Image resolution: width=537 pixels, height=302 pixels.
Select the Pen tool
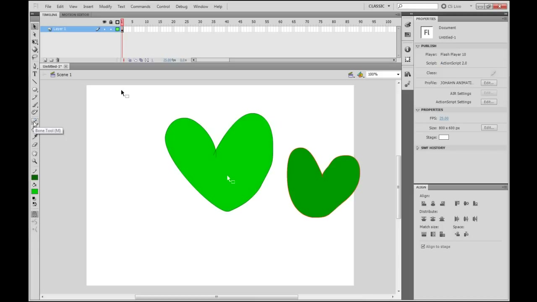(35, 66)
